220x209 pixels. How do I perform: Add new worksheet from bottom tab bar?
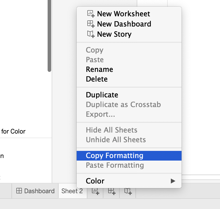95,191
